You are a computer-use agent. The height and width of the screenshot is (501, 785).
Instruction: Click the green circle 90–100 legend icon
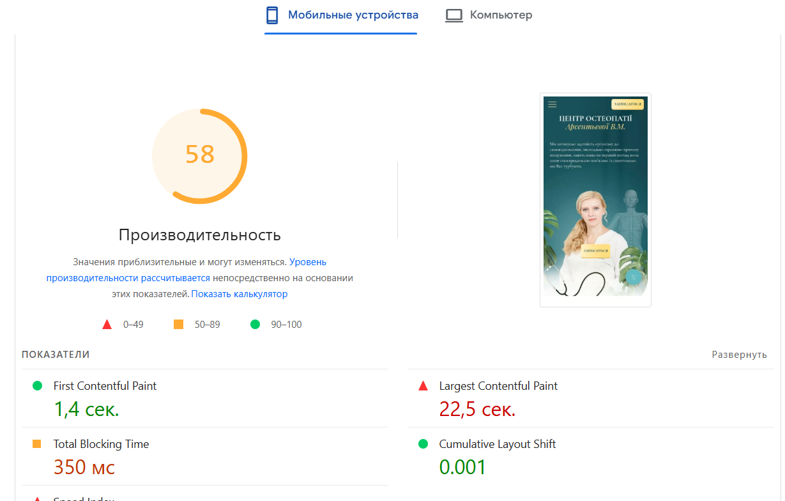pyautogui.click(x=255, y=325)
